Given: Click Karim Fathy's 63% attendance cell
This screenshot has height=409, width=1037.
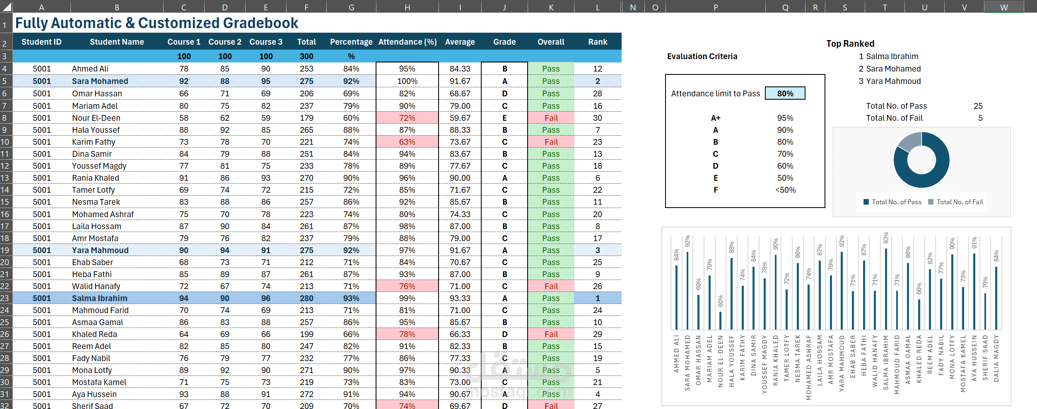Looking at the screenshot, I should 408,142.
